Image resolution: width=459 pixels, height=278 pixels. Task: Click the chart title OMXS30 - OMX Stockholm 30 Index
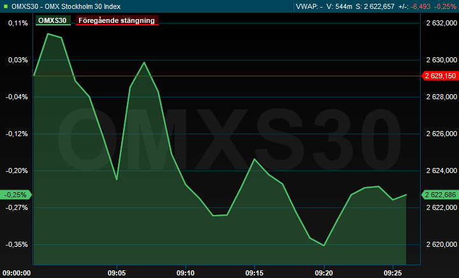66,6
